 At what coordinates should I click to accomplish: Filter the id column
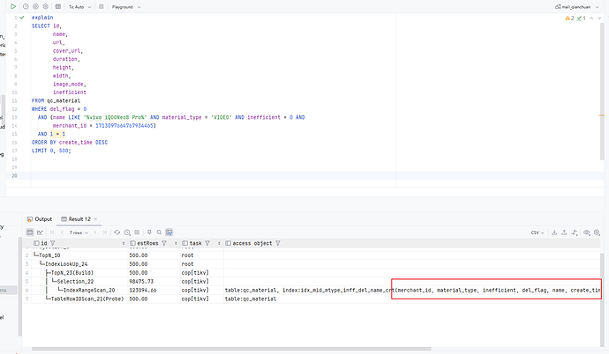pos(52,243)
